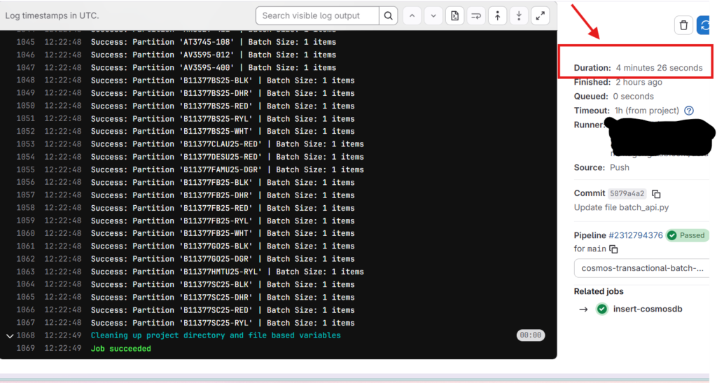717x383 pixels.
Task: Retry job with blue refresh button
Action: point(704,25)
